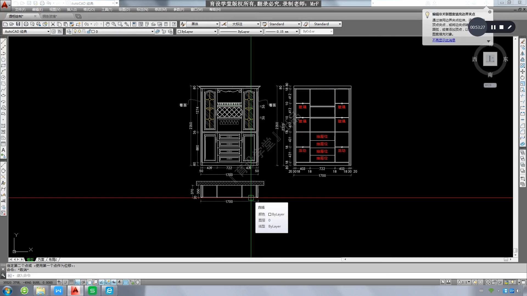Switch to the 方案 layout tab
This screenshot has width=527, height=296.
[x=41, y=260]
